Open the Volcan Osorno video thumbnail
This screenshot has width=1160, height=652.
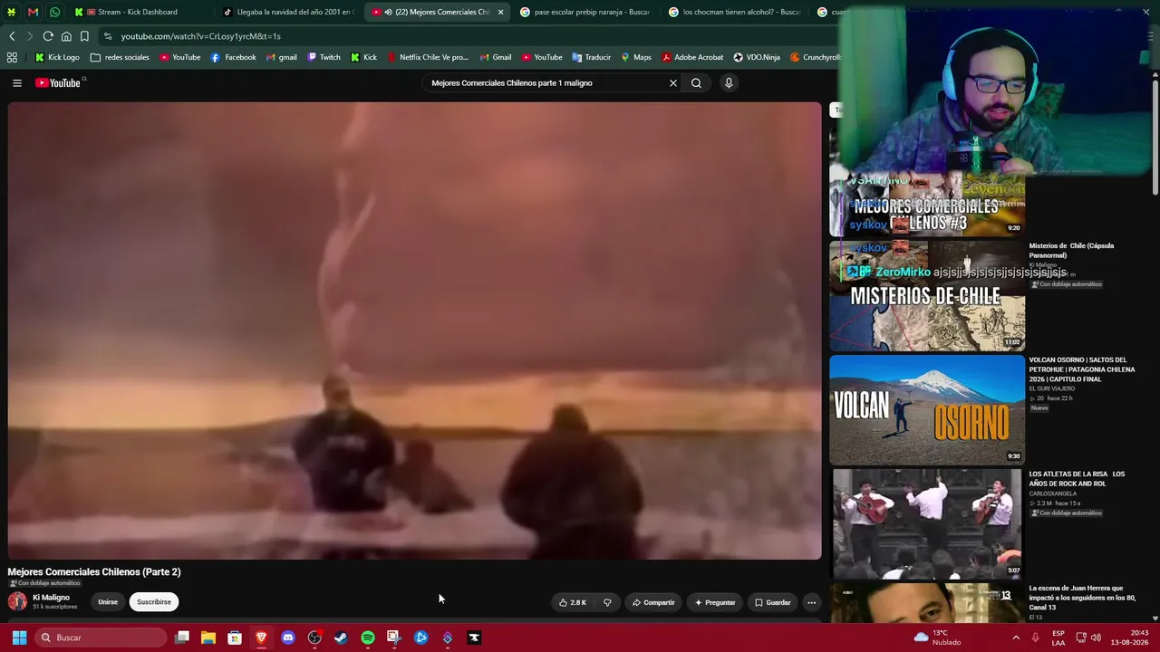[x=927, y=410]
